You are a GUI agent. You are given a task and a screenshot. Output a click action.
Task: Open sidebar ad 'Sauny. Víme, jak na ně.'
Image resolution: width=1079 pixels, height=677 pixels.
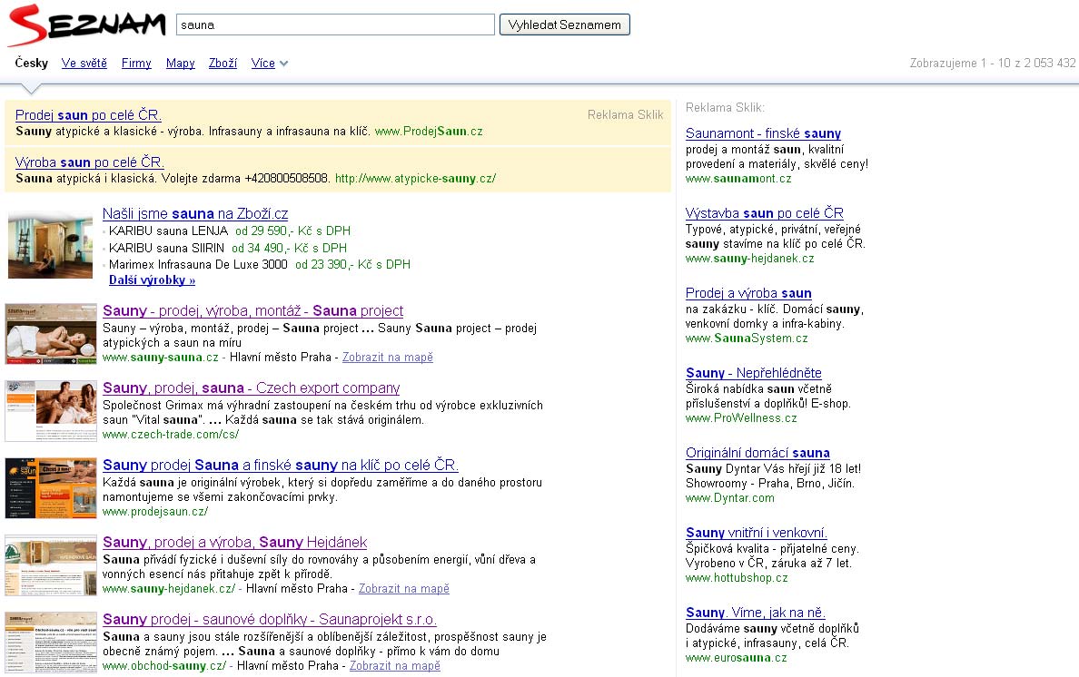pos(756,613)
